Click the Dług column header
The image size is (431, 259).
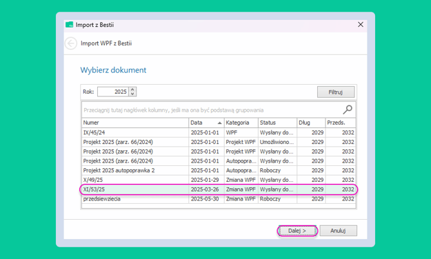coord(311,123)
